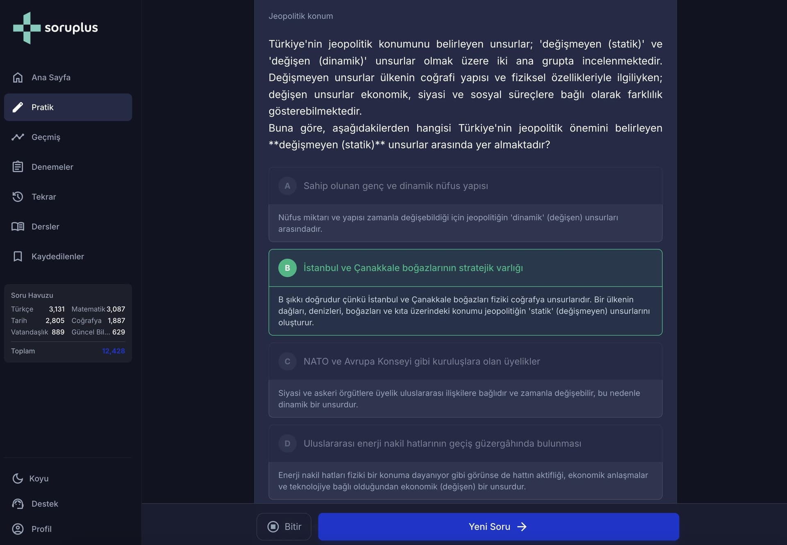Click the Kaydedilenler bookmark icon
This screenshot has height=545, width=787.
[x=18, y=257]
